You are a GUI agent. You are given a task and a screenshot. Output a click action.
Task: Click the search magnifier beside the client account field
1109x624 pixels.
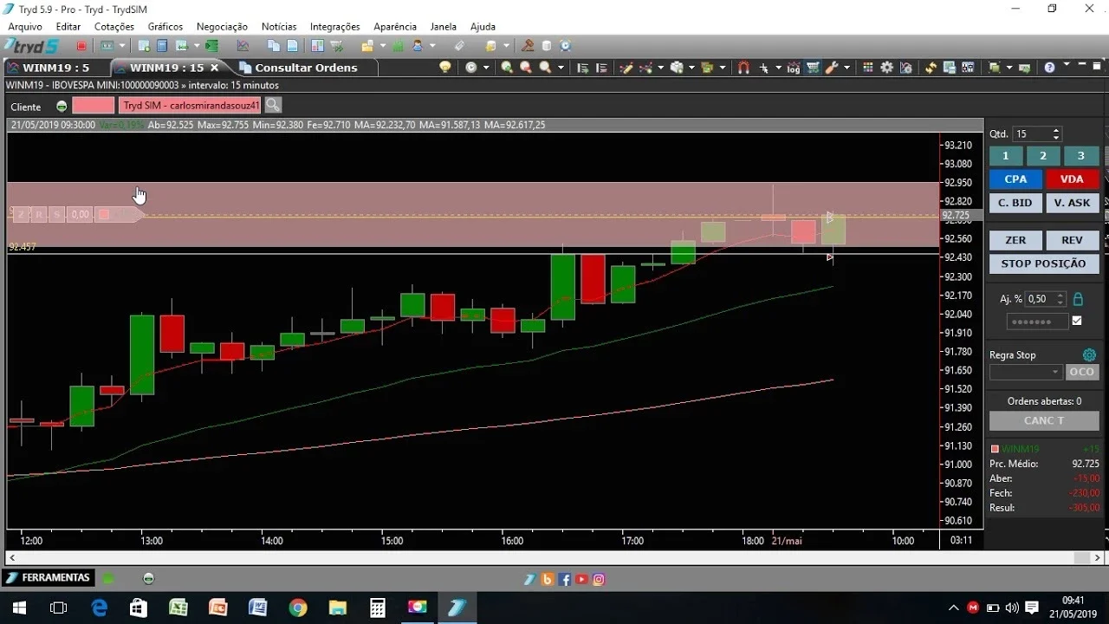pyautogui.click(x=273, y=105)
